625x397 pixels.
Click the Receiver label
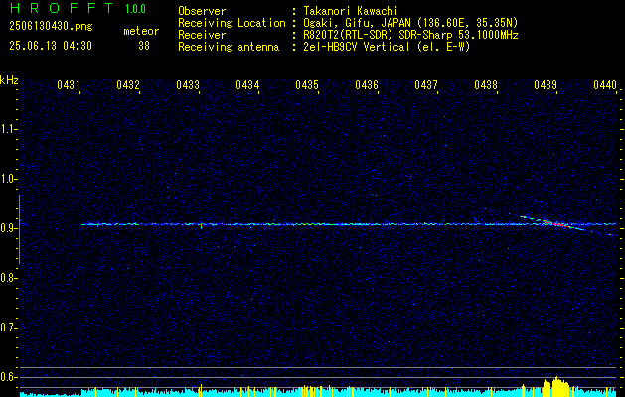[202, 35]
